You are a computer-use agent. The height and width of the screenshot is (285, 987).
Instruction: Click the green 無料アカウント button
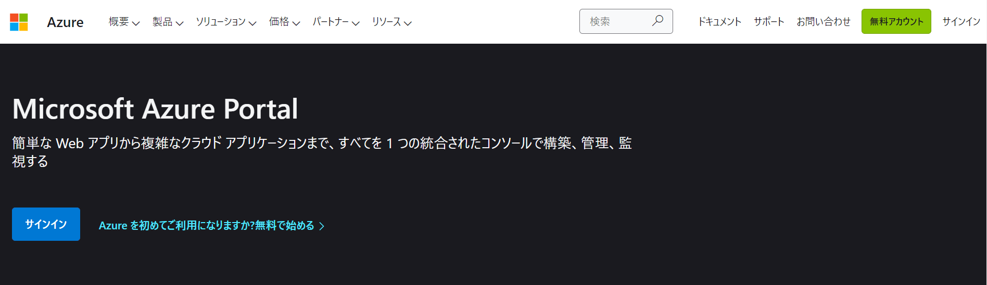896,21
